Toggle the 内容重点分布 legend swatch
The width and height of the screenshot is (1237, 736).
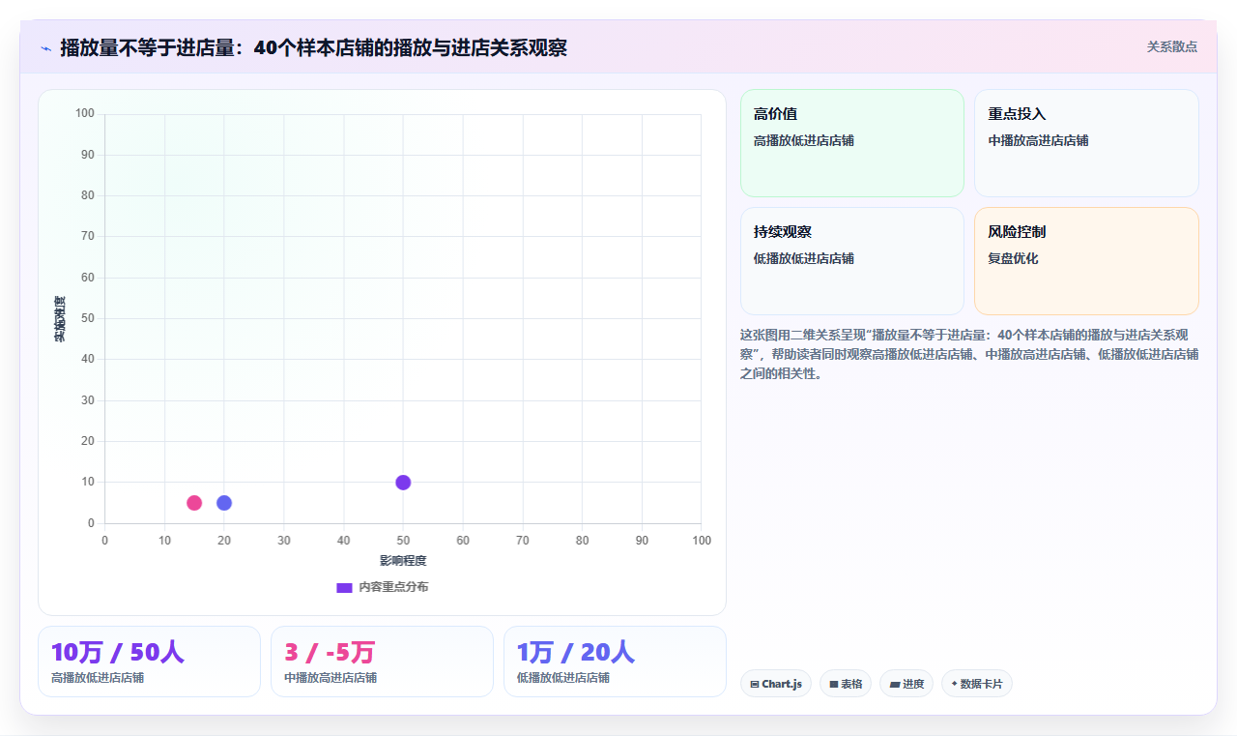tap(344, 587)
